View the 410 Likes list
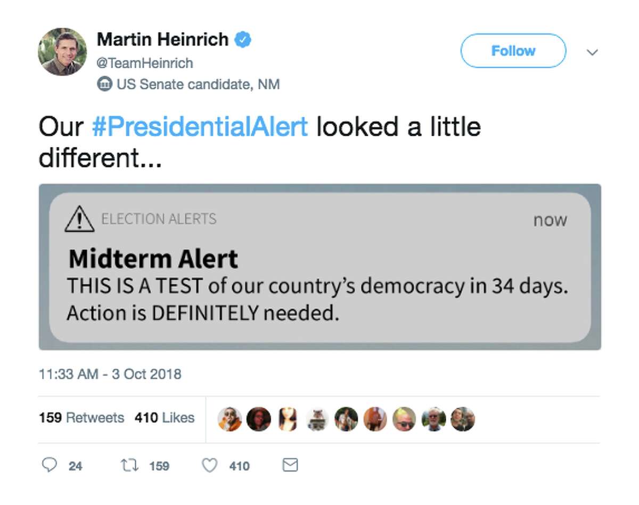The image size is (639, 505). coord(162,418)
